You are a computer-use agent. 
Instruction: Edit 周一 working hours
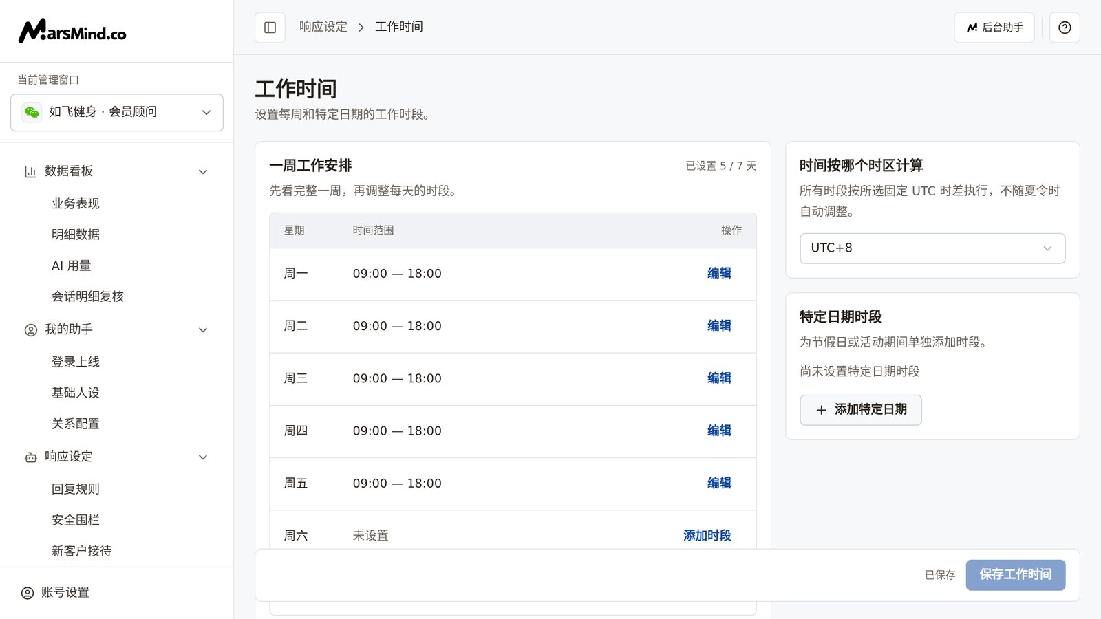click(x=719, y=274)
